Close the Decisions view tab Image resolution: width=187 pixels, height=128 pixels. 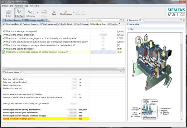(46, 20)
